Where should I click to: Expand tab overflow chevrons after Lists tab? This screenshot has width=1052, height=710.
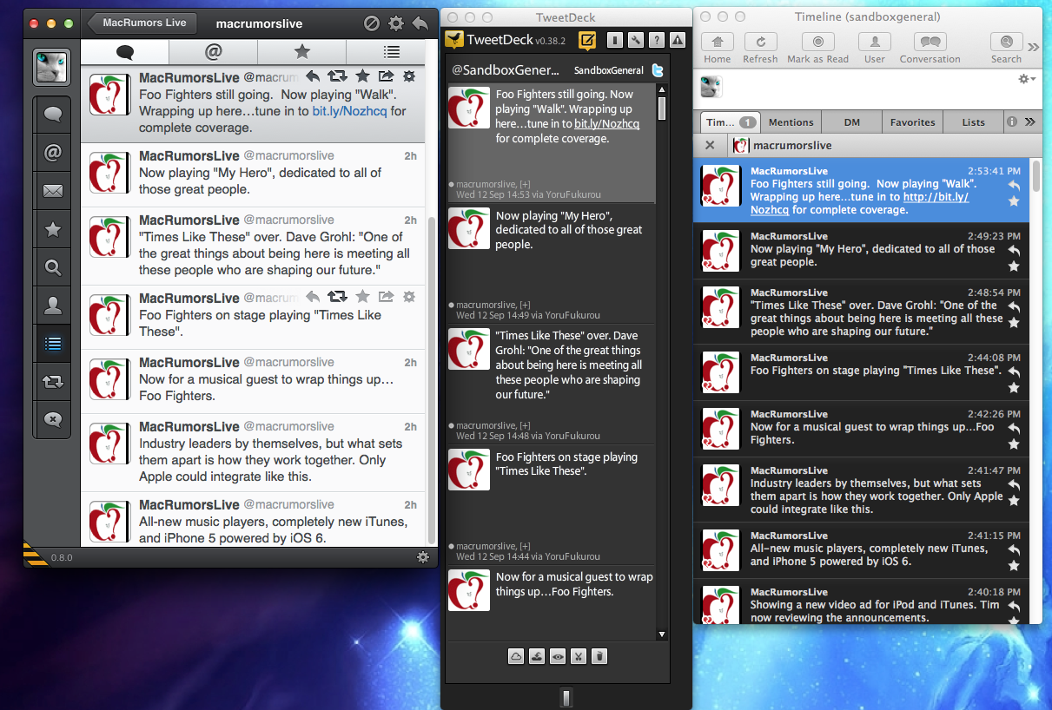click(1030, 122)
